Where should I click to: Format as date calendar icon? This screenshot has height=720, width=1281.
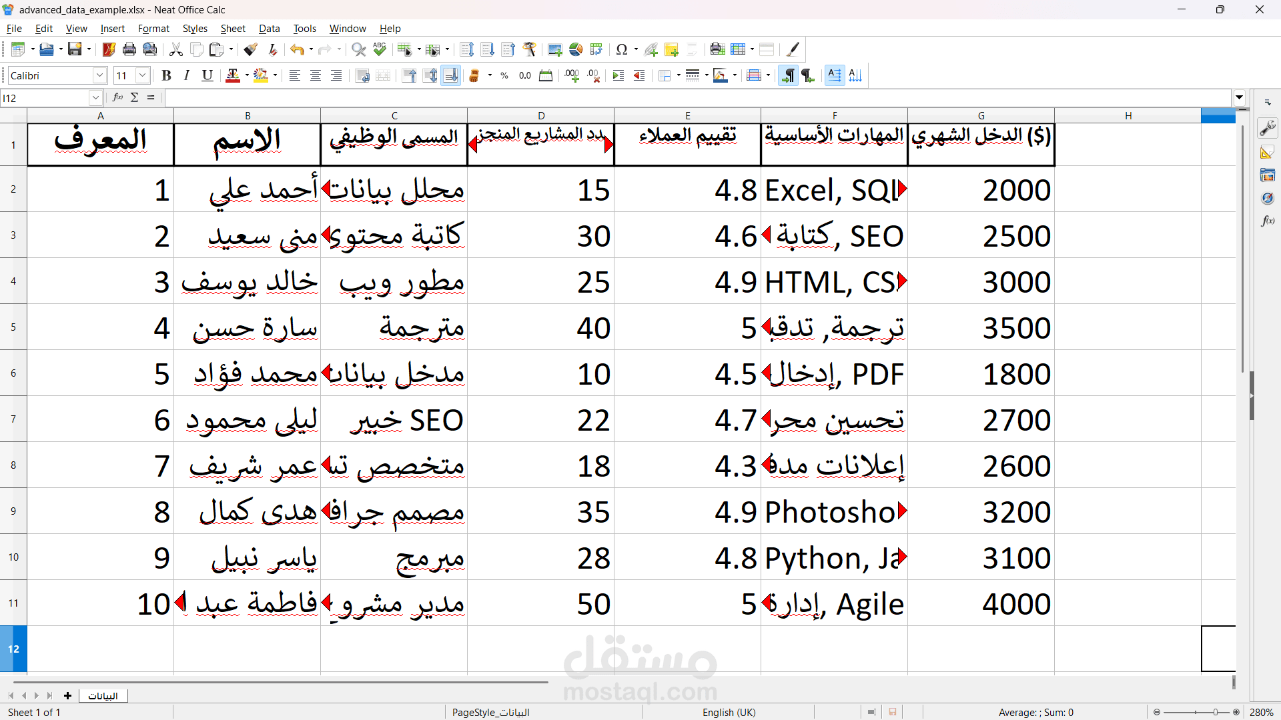pyautogui.click(x=546, y=75)
